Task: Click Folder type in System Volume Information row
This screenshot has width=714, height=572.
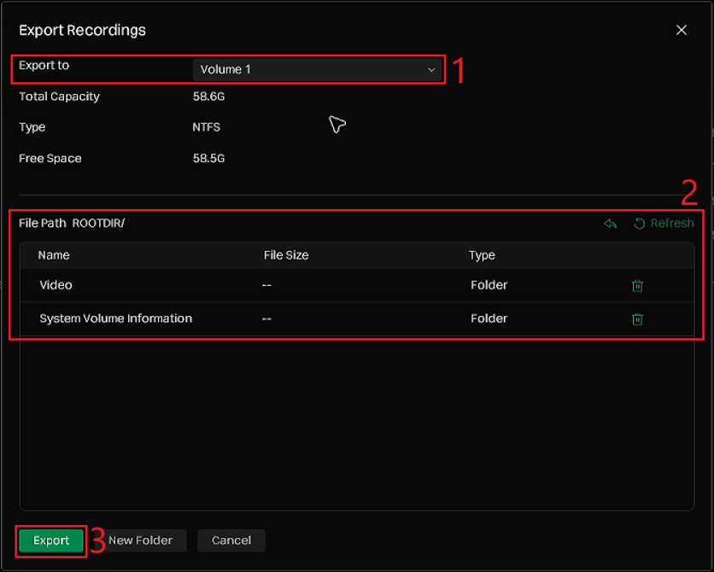Action: tap(489, 318)
